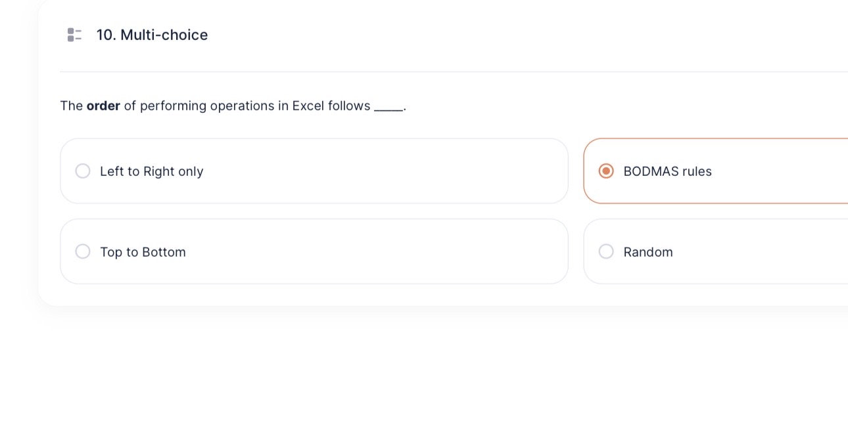Click the 'Top to Bottom' option label text
The width and height of the screenshot is (848, 426).
143,251
